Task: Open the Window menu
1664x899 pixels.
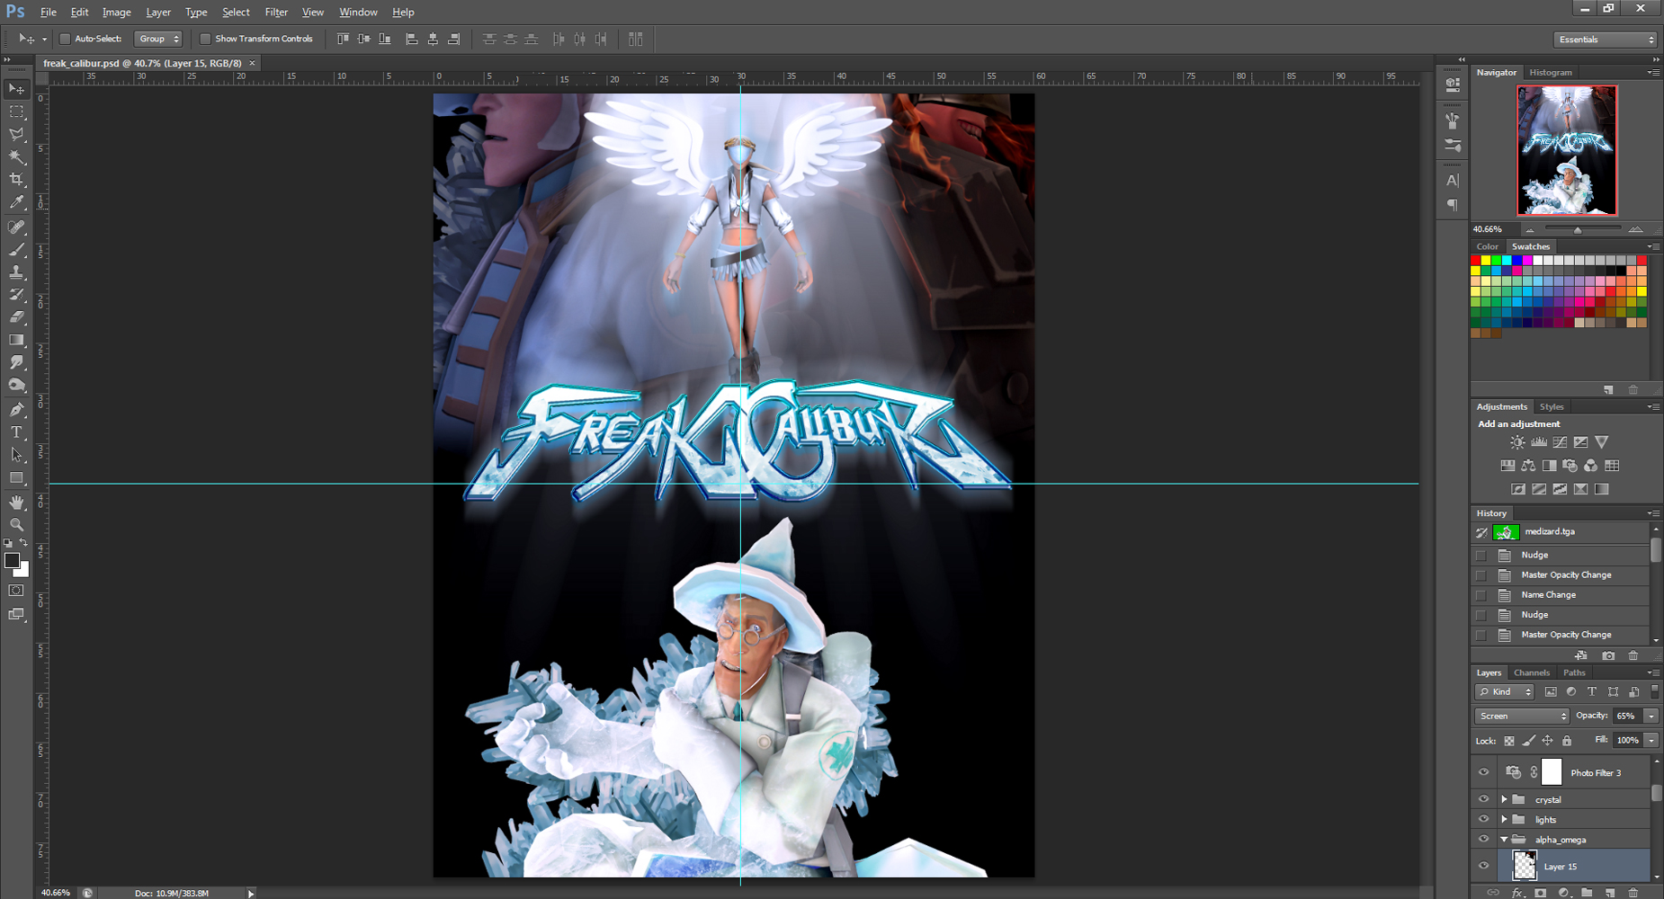Action: (358, 12)
